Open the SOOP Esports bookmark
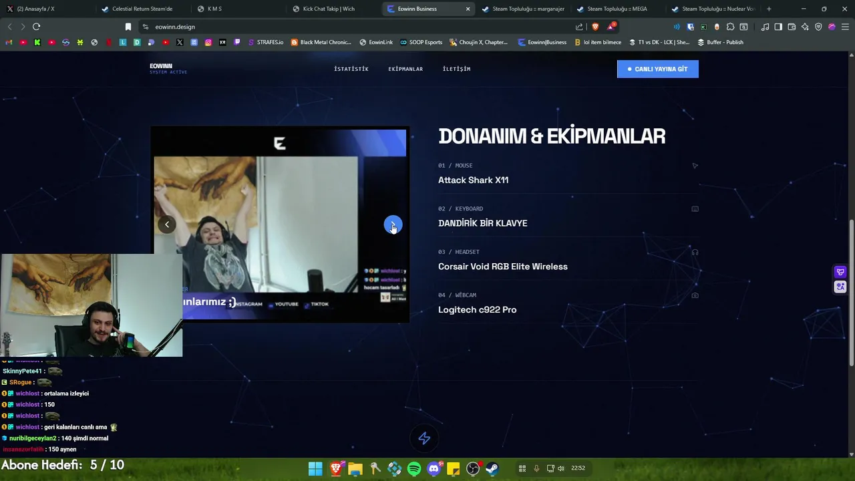 [x=421, y=42]
